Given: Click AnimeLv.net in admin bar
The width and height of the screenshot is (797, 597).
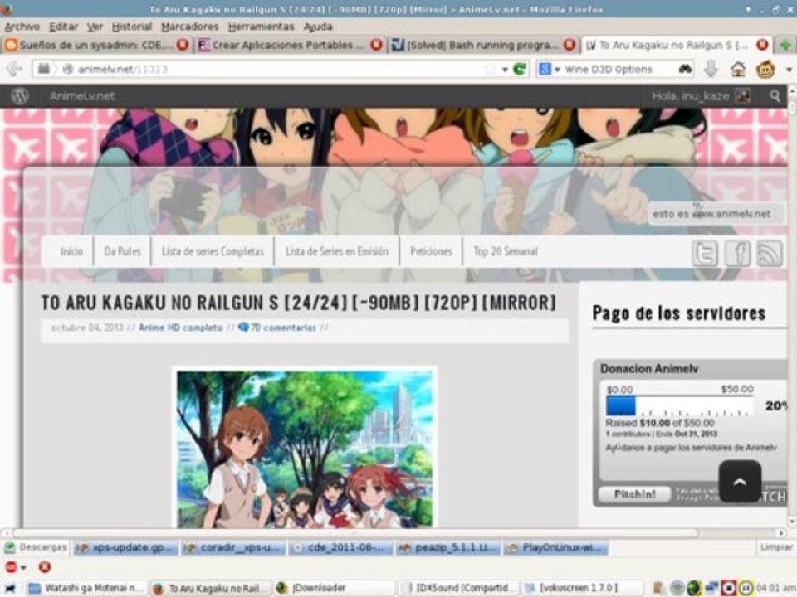Looking at the screenshot, I should point(82,96).
